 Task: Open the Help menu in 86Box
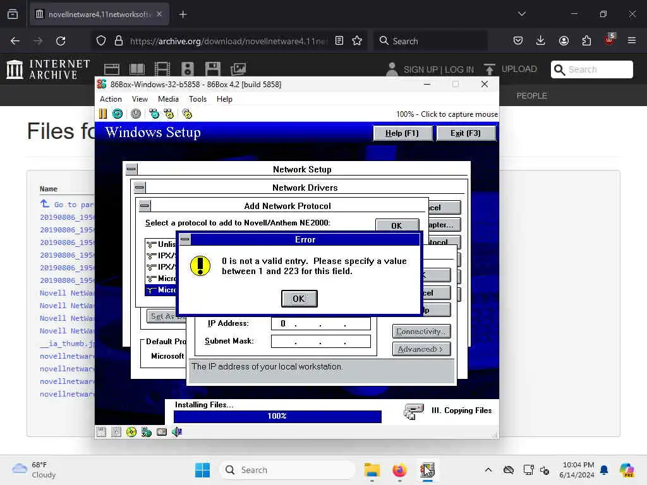224,99
